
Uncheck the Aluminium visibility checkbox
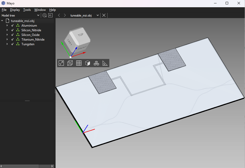(x=12, y=26)
